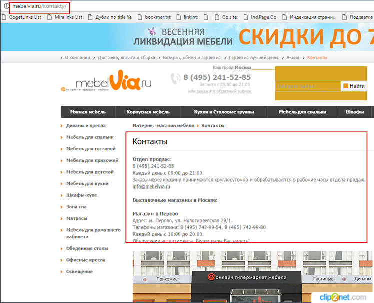Open the Мягкая мебель category tab
Screen dimensions: 374x303
[x=88, y=112]
